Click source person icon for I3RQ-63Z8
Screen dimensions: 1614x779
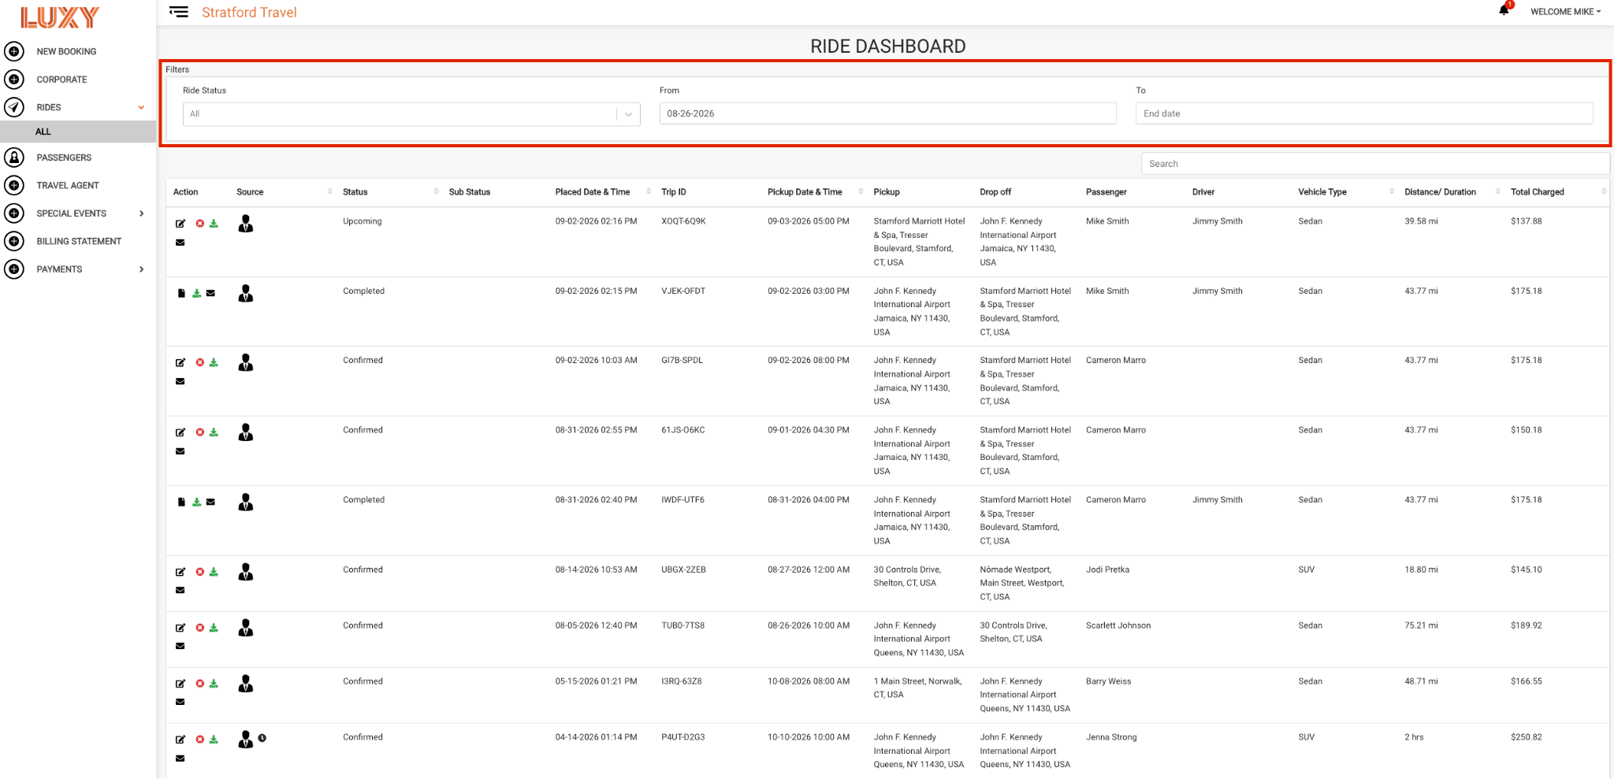[246, 684]
